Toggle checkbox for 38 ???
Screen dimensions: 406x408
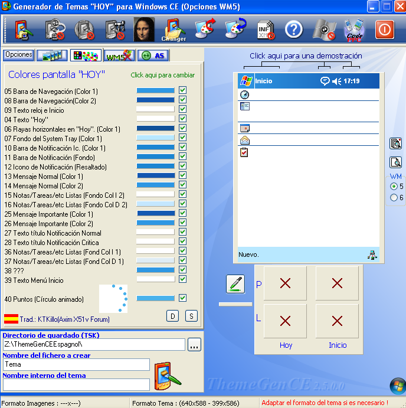pos(182,270)
